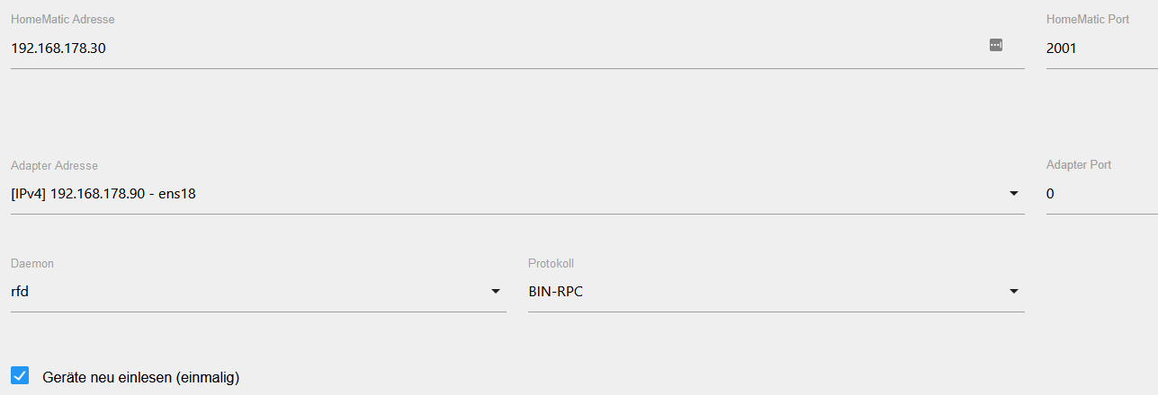Uncheck the Geräte neu einlesen checkbox

coord(20,375)
